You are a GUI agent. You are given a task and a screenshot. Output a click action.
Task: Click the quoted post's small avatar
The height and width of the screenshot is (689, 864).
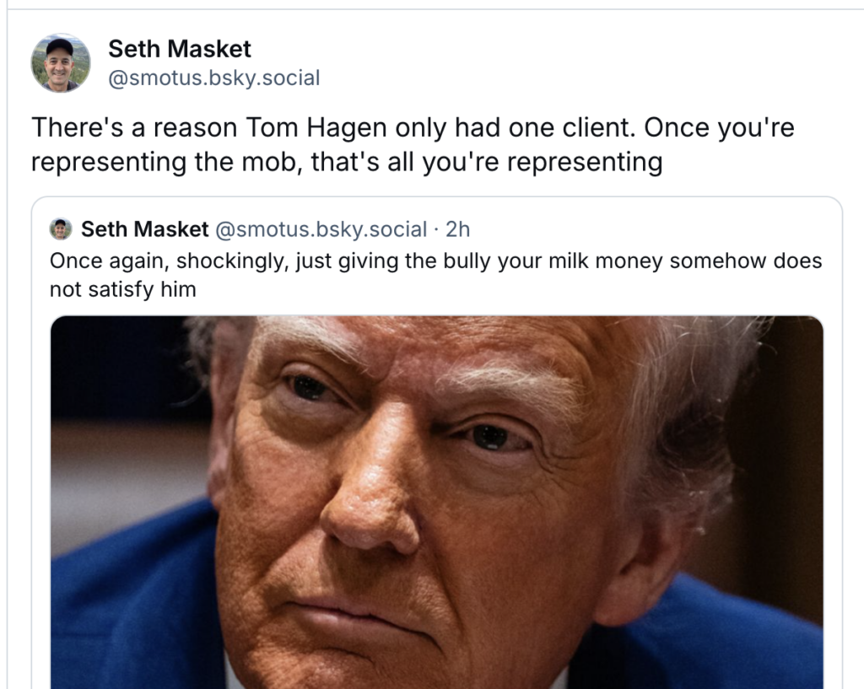[x=58, y=229]
